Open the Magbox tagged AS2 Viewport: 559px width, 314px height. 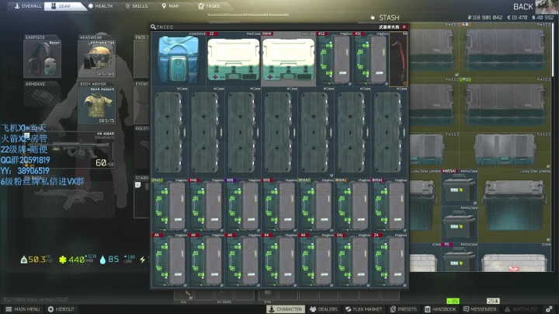(x=335, y=59)
